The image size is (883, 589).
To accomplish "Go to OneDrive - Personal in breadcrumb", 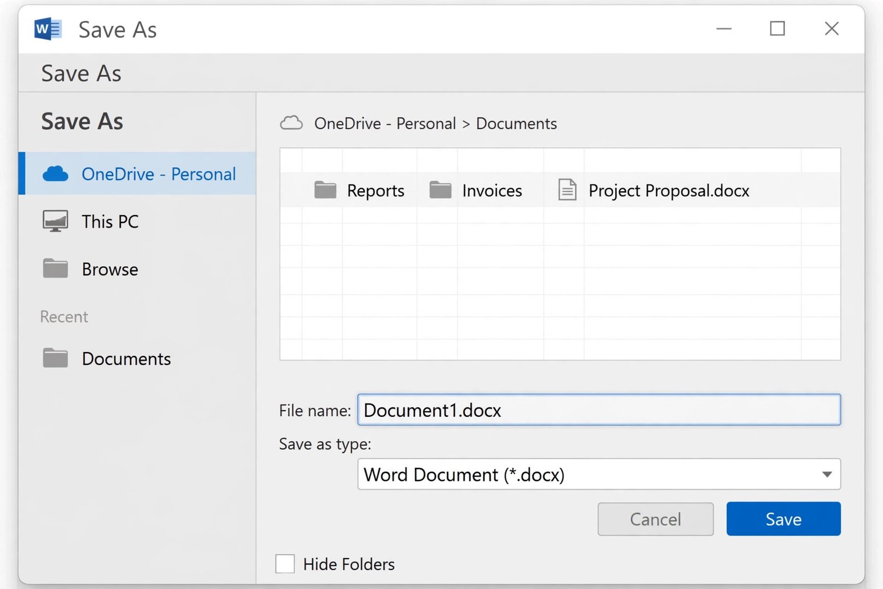I will (x=385, y=123).
